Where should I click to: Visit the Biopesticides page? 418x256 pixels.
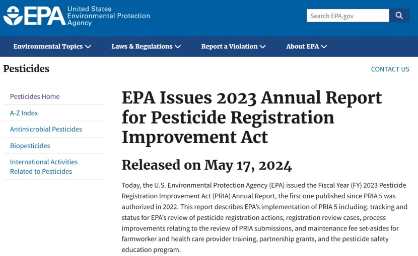(x=30, y=146)
